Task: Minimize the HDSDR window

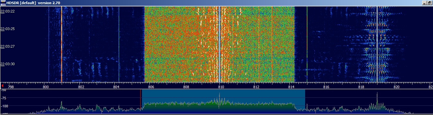Action: 425,3
